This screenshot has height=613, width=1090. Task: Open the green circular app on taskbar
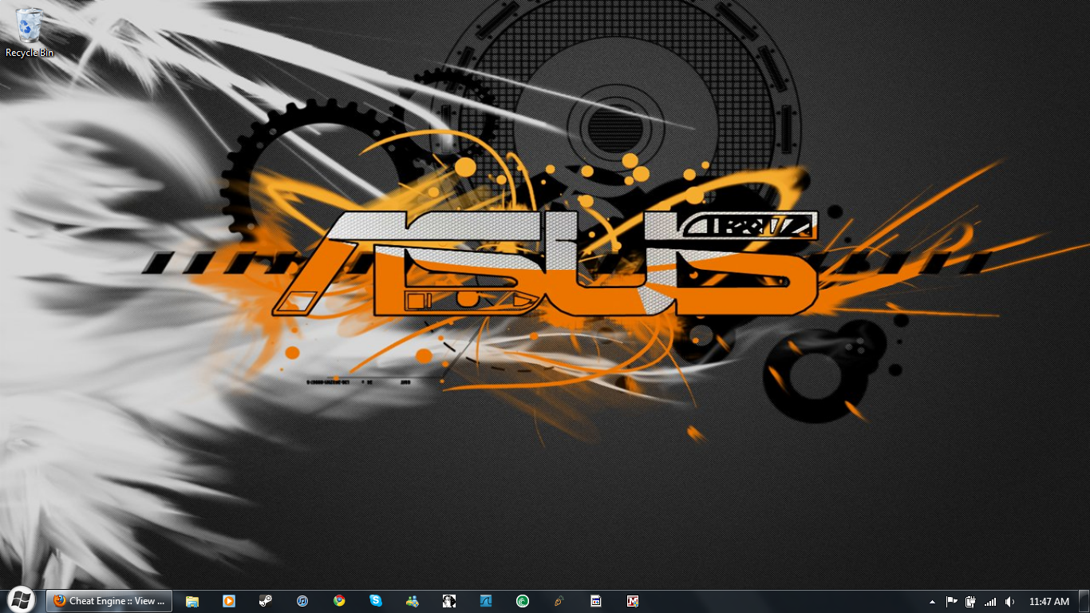point(522,601)
